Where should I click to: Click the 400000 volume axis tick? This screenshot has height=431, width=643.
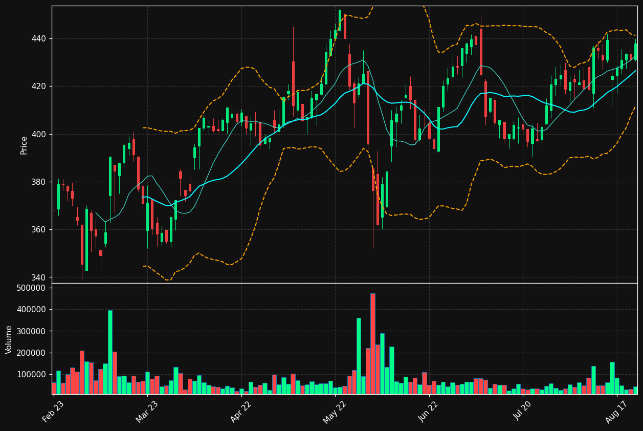pos(32,310)
